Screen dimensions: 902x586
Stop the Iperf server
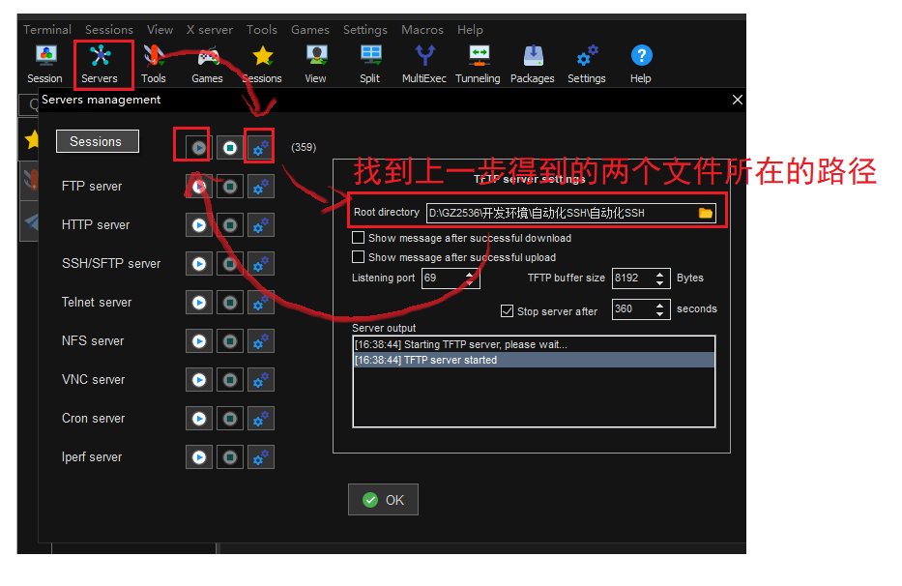click(230, 457)
